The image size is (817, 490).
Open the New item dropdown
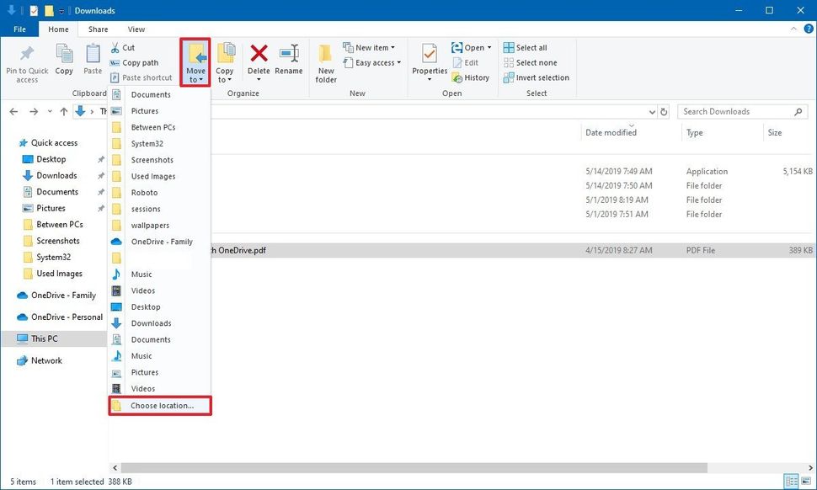(x=371, y=47)
